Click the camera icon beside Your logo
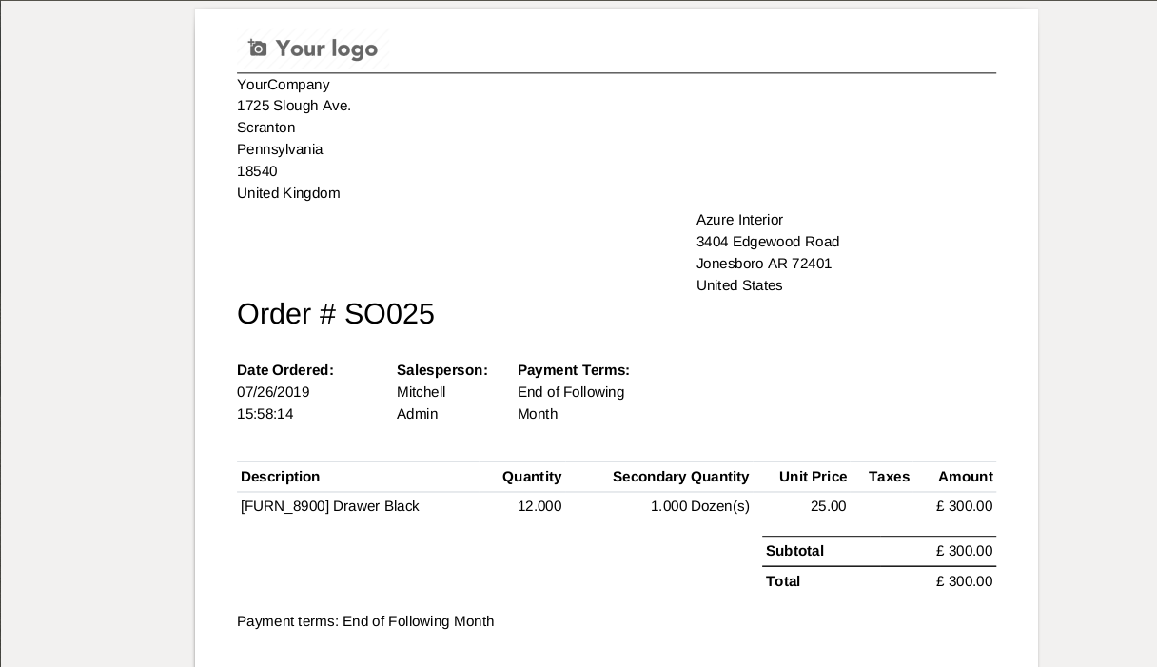Viewport: 1157px width, 667px height. 257,48
